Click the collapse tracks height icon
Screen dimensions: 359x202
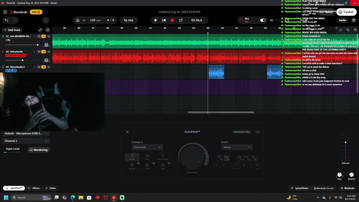[48, 30]
